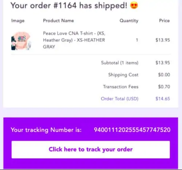Click the $0.70 transaction fee value
This screenshot has width=182, height=170.
pyautogui.click(x=164, y=87)
